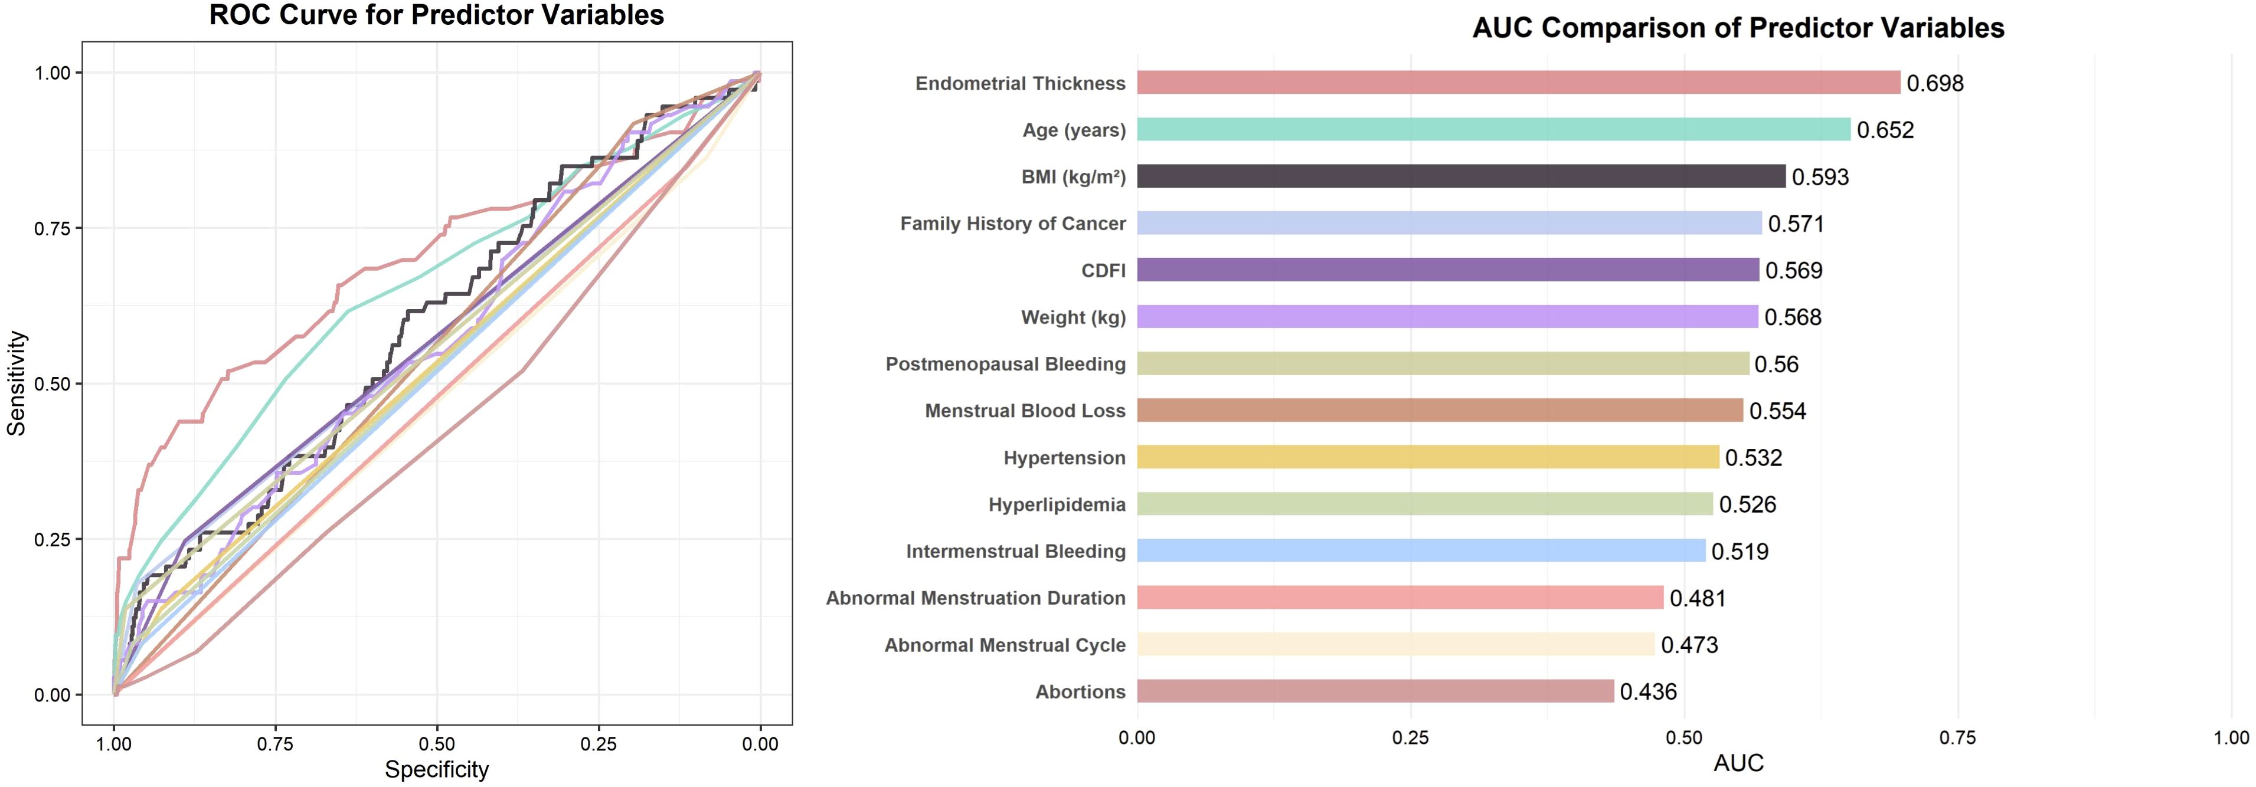Click the Endometrial Thickness bar
The width and height of the screenshot is (2256, 787).
click(x=1518, y=82)
